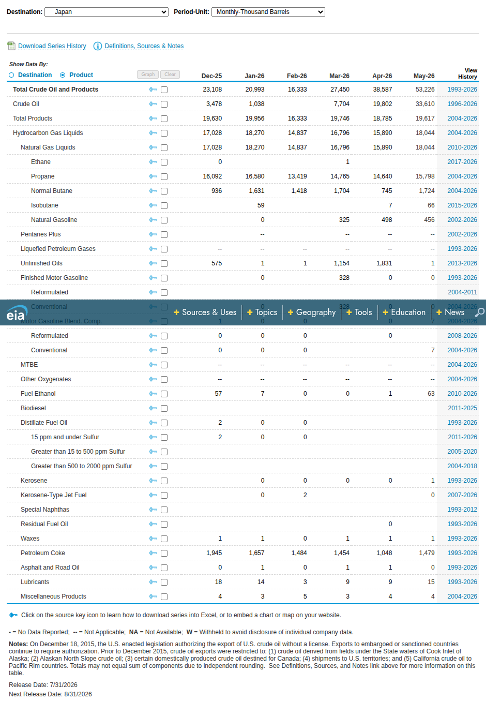Check the Total Crude Oil and Products checkbox
The width and height of the screenshot is (486, 701).
point(164,90)
